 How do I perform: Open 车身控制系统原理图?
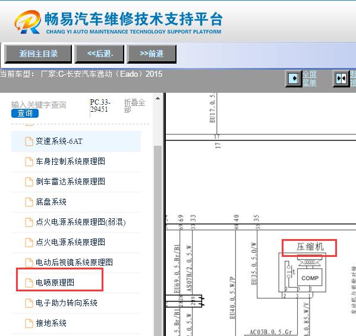coord(70,161)
